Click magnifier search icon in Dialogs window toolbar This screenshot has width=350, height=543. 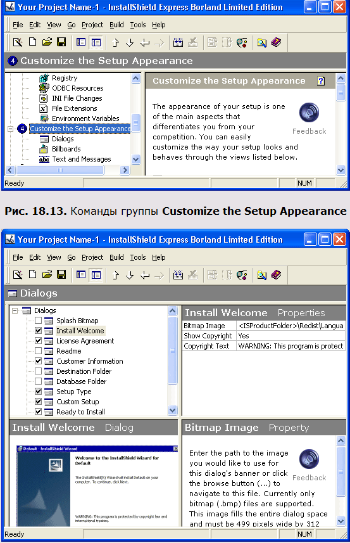[261, 276]
